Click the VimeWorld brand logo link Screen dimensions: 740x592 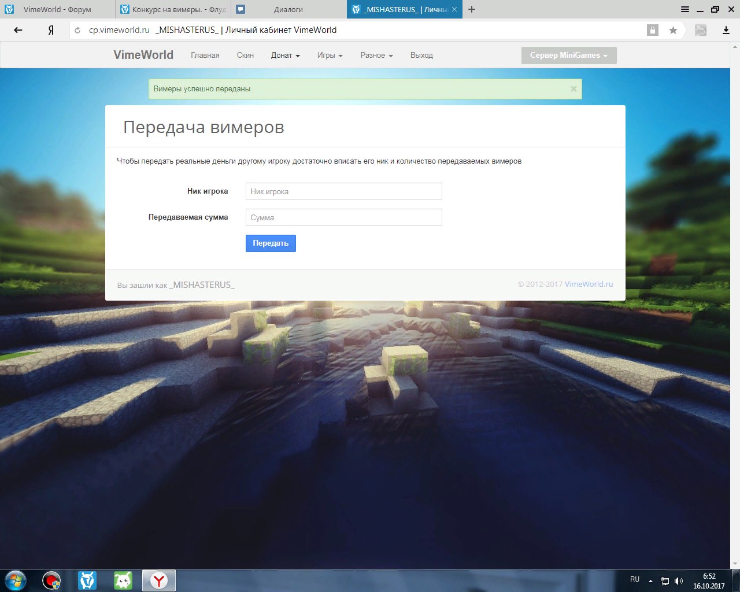pos(143,55)
